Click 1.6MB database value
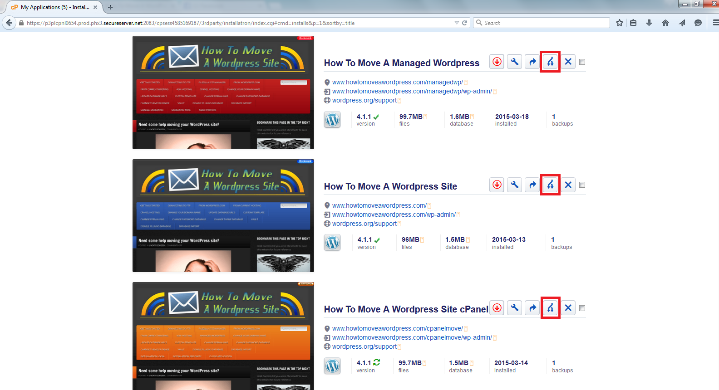This screenshot has height=390, width=719. point(459,117)
